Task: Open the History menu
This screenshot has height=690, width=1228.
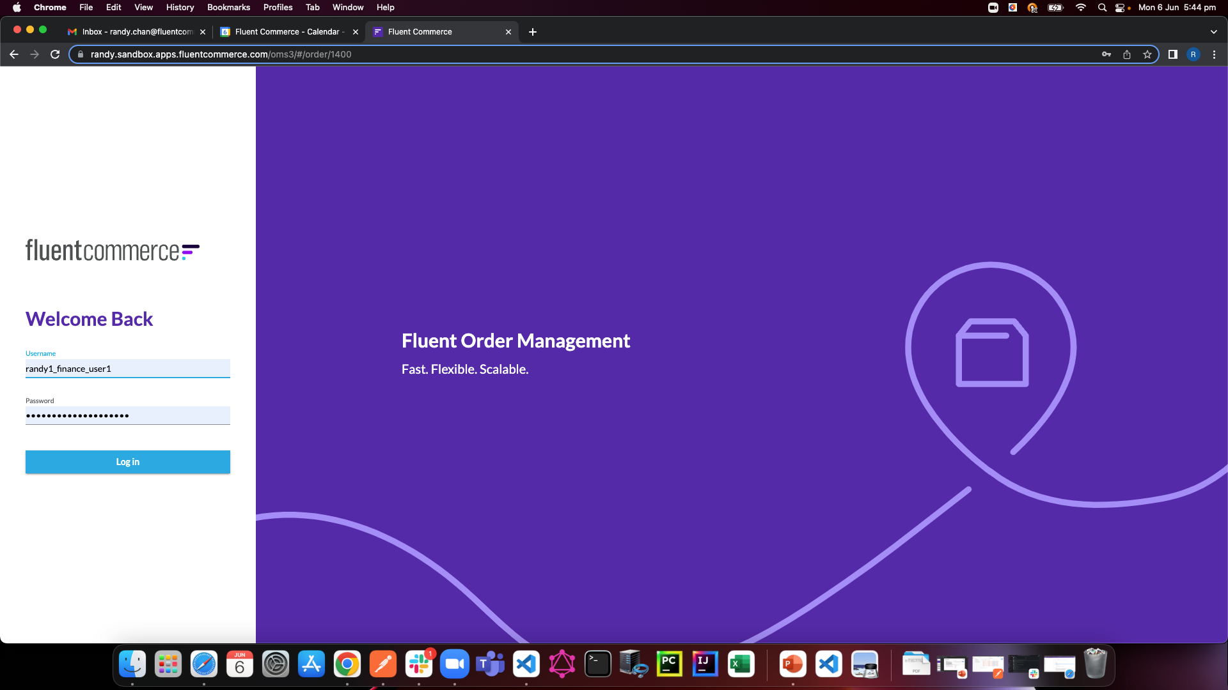Action: 180,8
